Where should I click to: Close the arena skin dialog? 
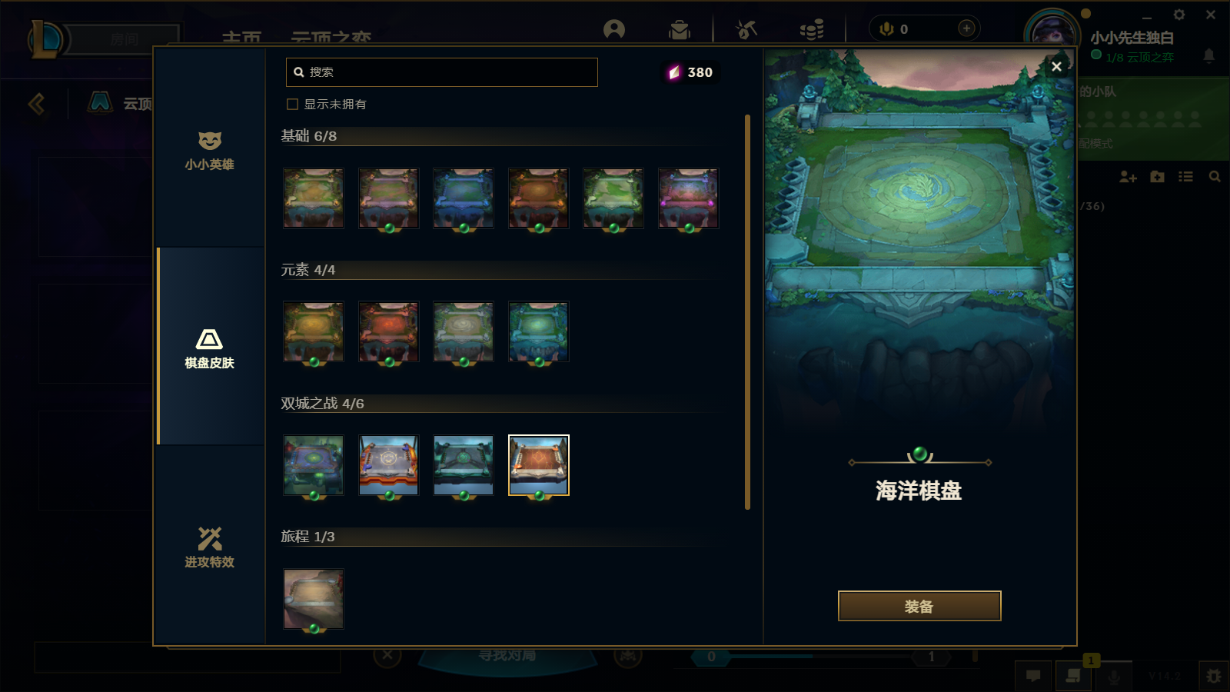pyautogui.click(x=1056, y=67)
